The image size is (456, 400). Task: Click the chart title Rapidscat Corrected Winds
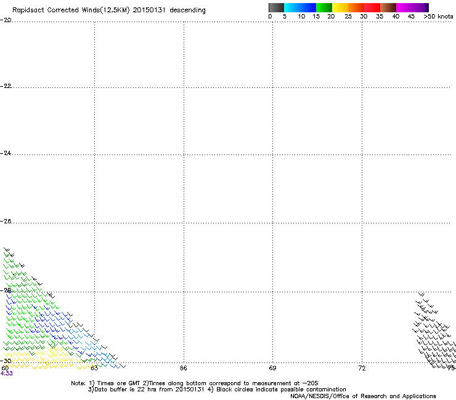(x=71, y=10)
